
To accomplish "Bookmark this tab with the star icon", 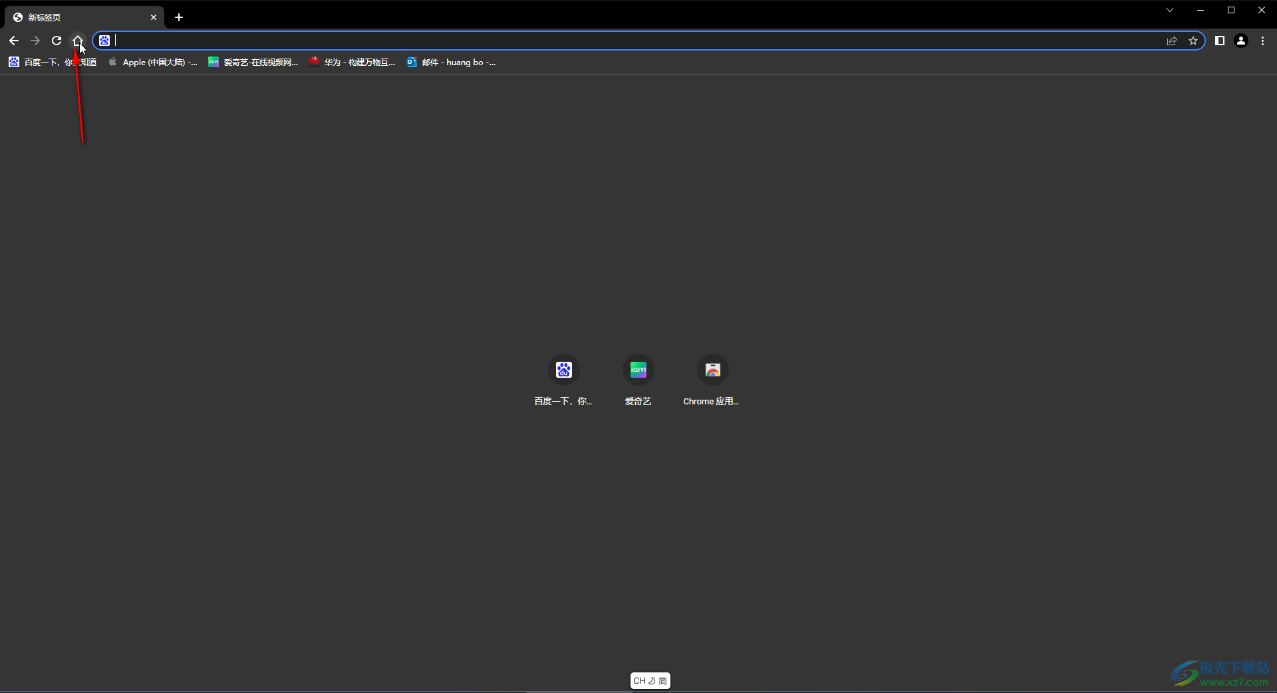I will 1193,41.
